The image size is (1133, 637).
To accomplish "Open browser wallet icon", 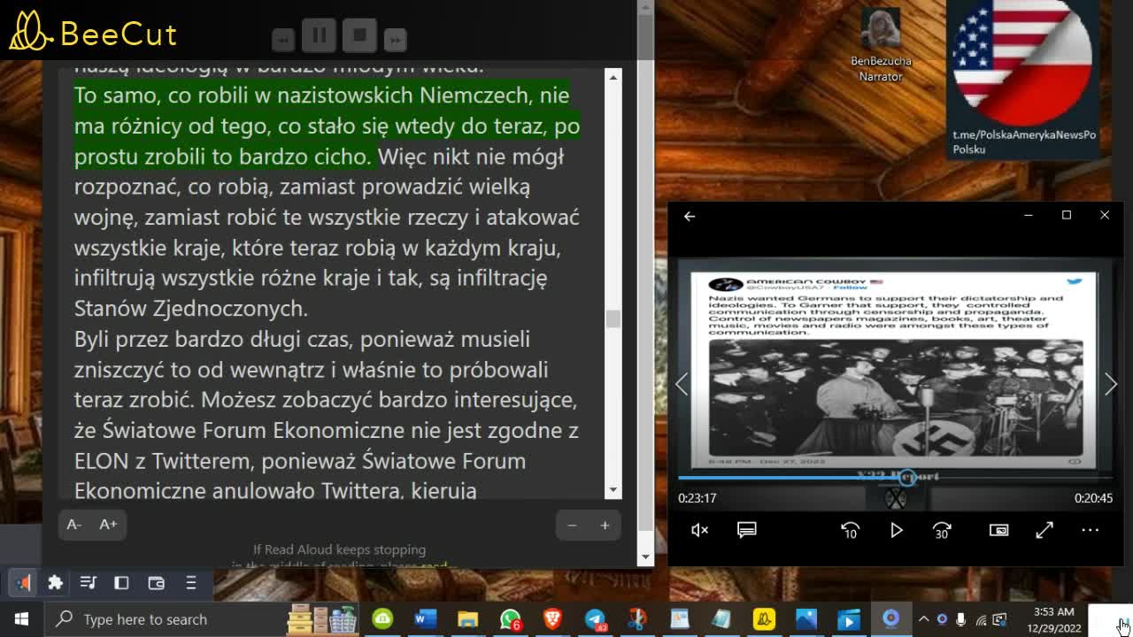I will tap(156, 582).
